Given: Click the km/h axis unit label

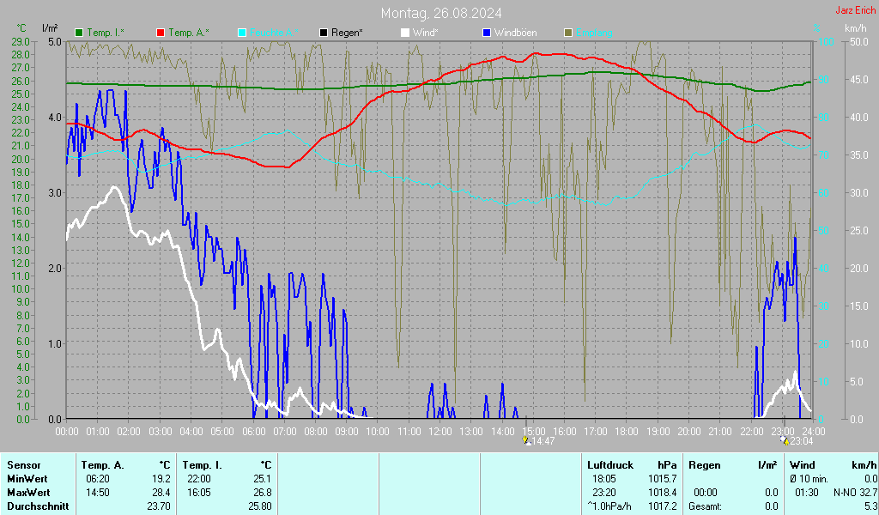Looking at the screenshot, I should (x=855, y=28).
